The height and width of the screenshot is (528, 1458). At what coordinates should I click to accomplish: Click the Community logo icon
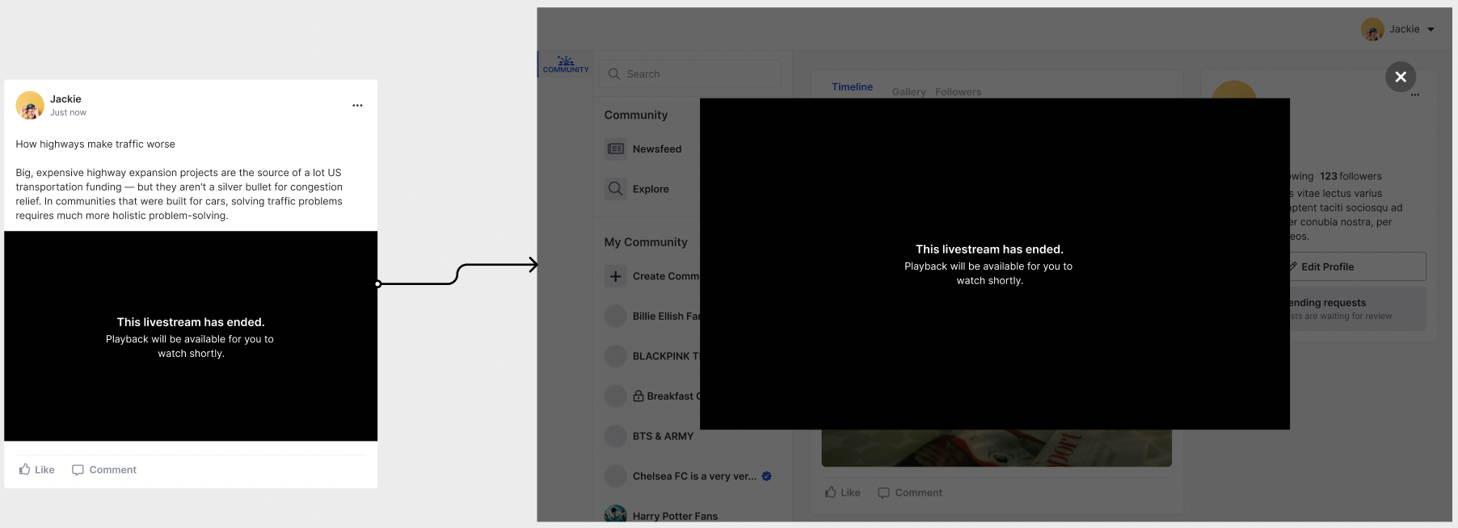[x=566, y=65]
